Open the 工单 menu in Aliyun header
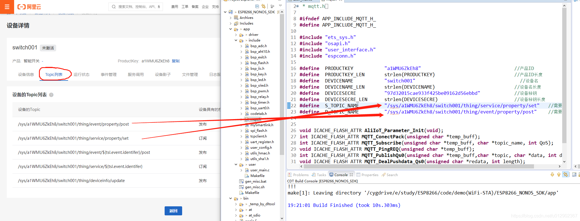Image resolution: width=580 pixels, height=221 pixels. coord(185,7)
